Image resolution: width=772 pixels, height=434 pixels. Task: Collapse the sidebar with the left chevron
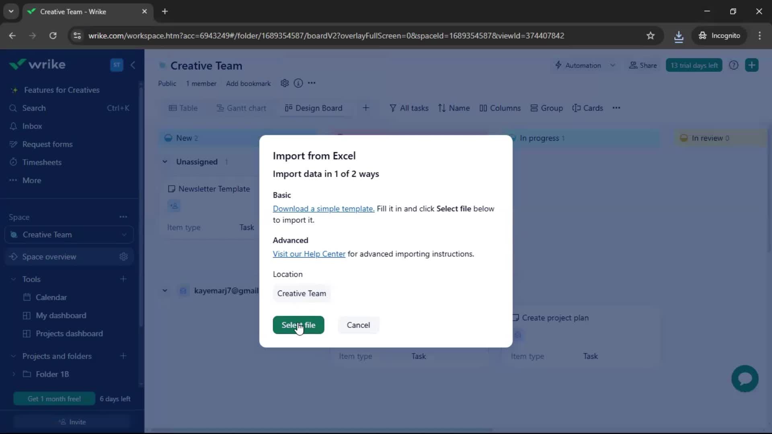(133, 65)
